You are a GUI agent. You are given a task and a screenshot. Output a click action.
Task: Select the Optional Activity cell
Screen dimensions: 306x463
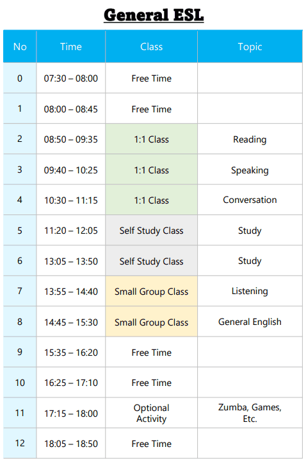coord(151,413)
